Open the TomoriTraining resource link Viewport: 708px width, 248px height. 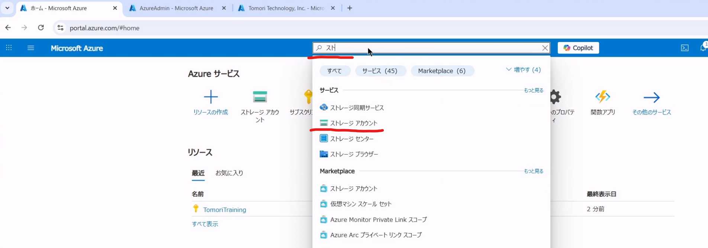pyautogui.click(x=224, y=210)
